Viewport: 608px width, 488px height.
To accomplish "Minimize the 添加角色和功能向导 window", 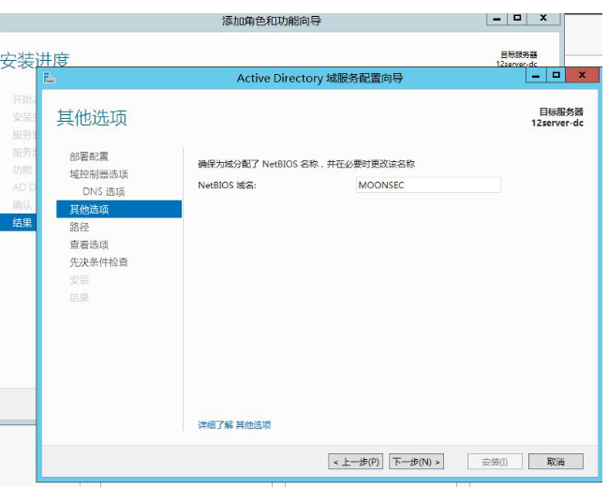I will [497, 18].
